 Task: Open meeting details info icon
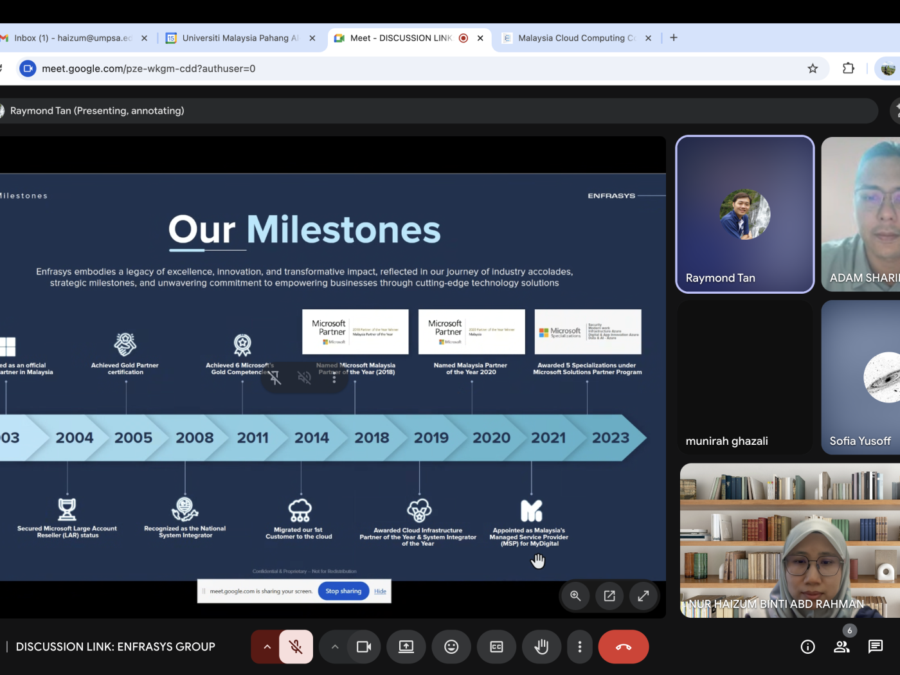click(x=807, y=647)
